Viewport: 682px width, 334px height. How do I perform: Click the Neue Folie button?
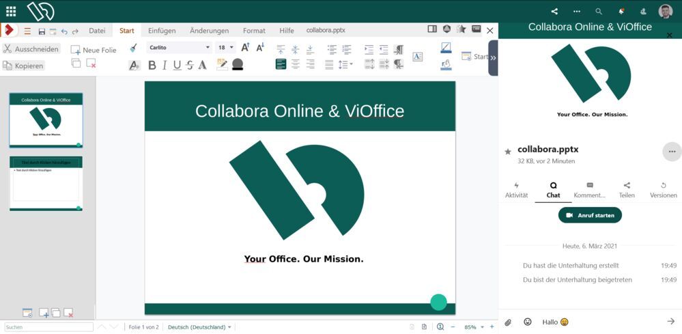pos(94,50)
